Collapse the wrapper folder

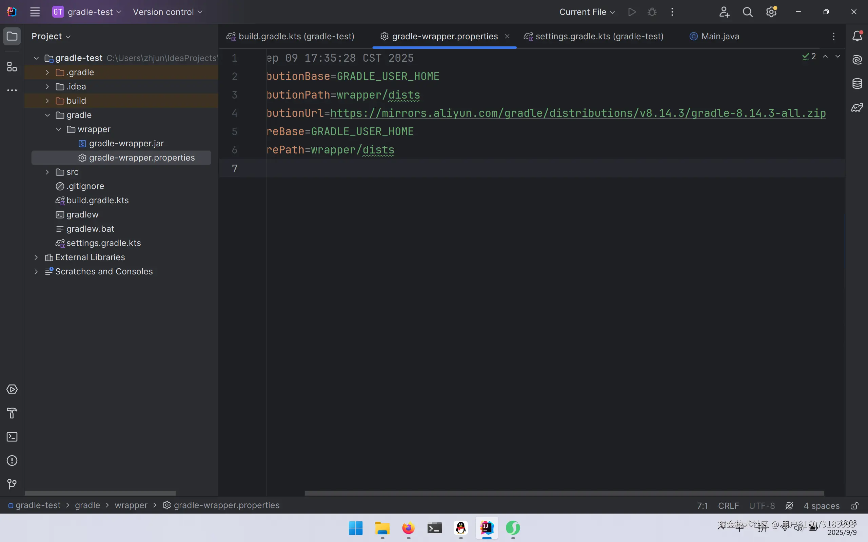coord(58,129)
